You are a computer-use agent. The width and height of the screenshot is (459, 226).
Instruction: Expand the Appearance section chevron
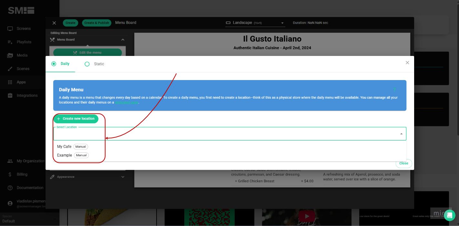(x=123, y=177)
